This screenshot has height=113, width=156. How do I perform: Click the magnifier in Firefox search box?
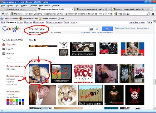pyautogui.click(x=148, y=14)
